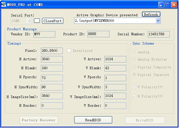Toggle the Interlaced checkbox
Image resolution: width=179 pixels, height=128 pixels.
69,51
